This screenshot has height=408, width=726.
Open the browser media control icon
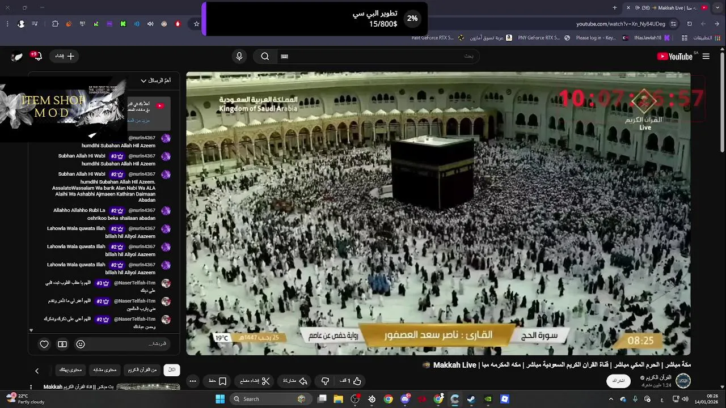pyautogui.click(x=35, y=24)
